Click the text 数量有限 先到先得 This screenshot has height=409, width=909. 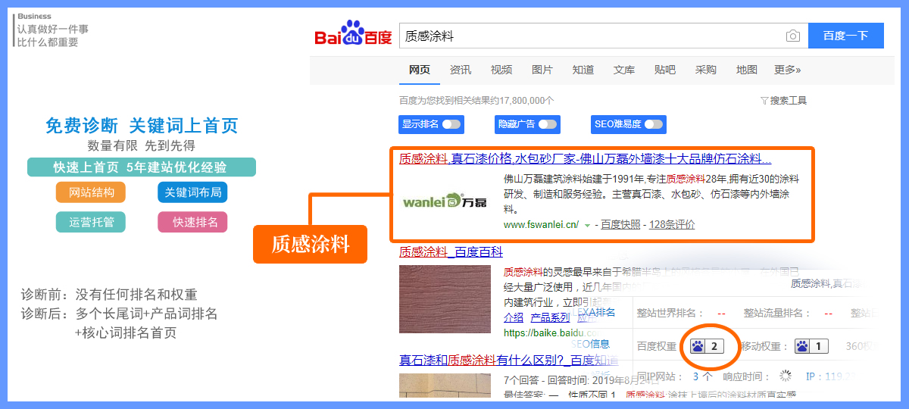(x=142, y=145)
